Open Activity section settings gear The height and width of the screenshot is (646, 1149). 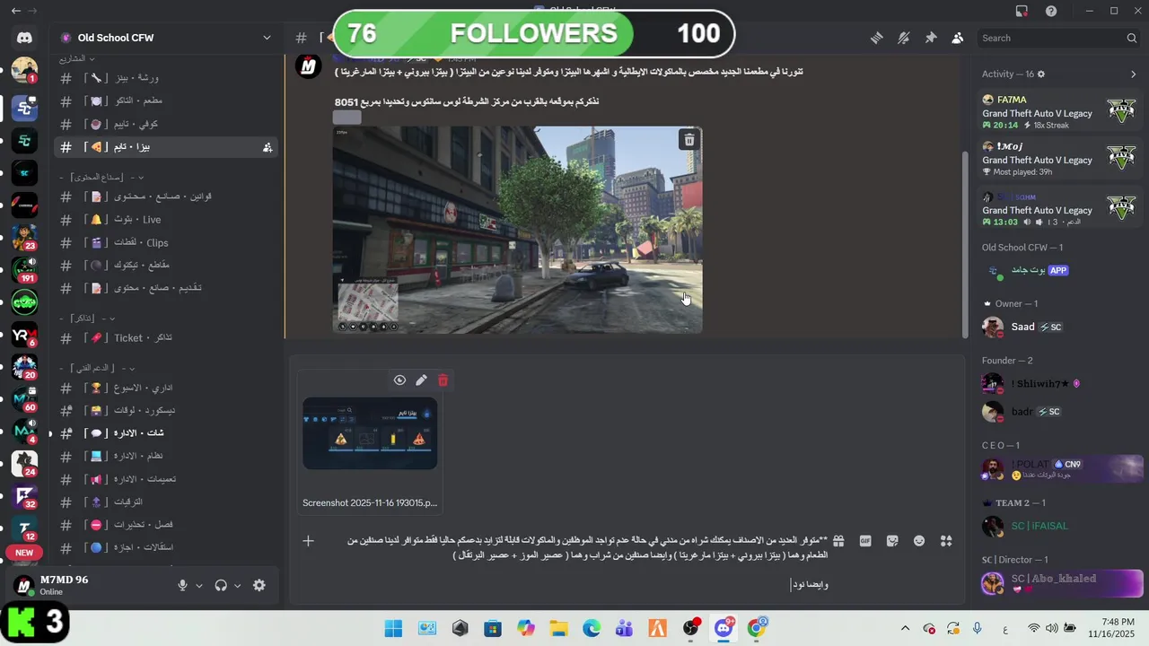click(1041, 74)
